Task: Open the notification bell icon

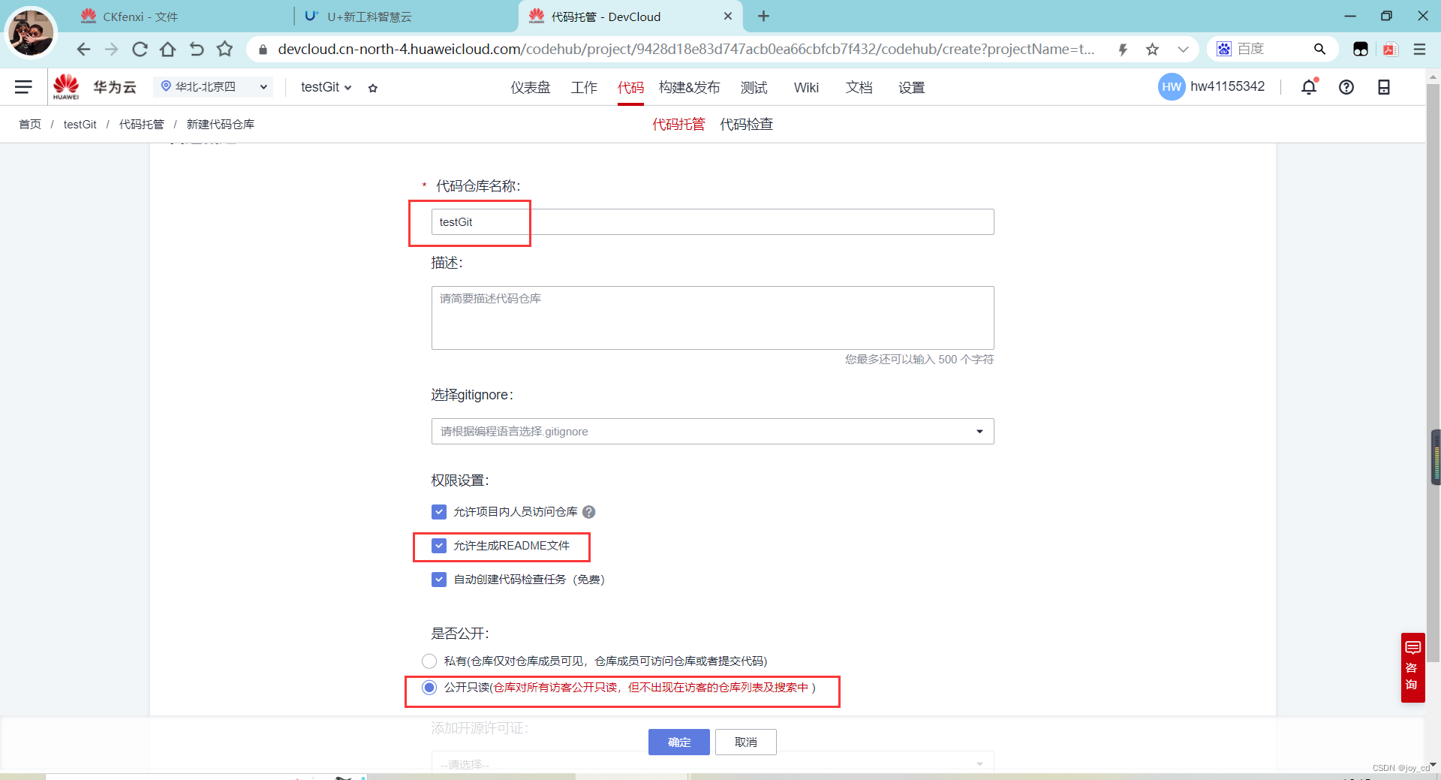Action: (x=1309, y=87)
